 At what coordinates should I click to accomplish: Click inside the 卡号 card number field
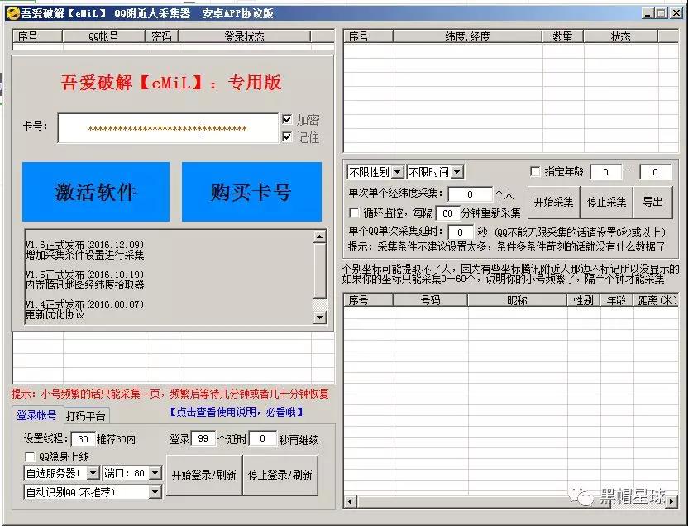coord(165,127)
